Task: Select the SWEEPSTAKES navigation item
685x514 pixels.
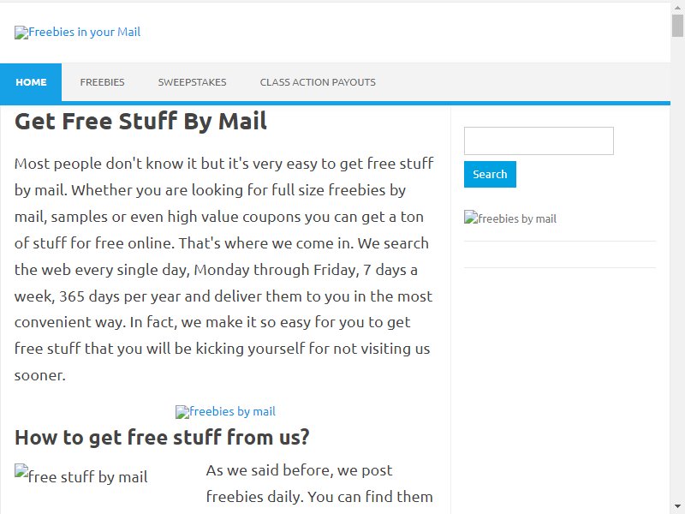Action: [192, 82]
